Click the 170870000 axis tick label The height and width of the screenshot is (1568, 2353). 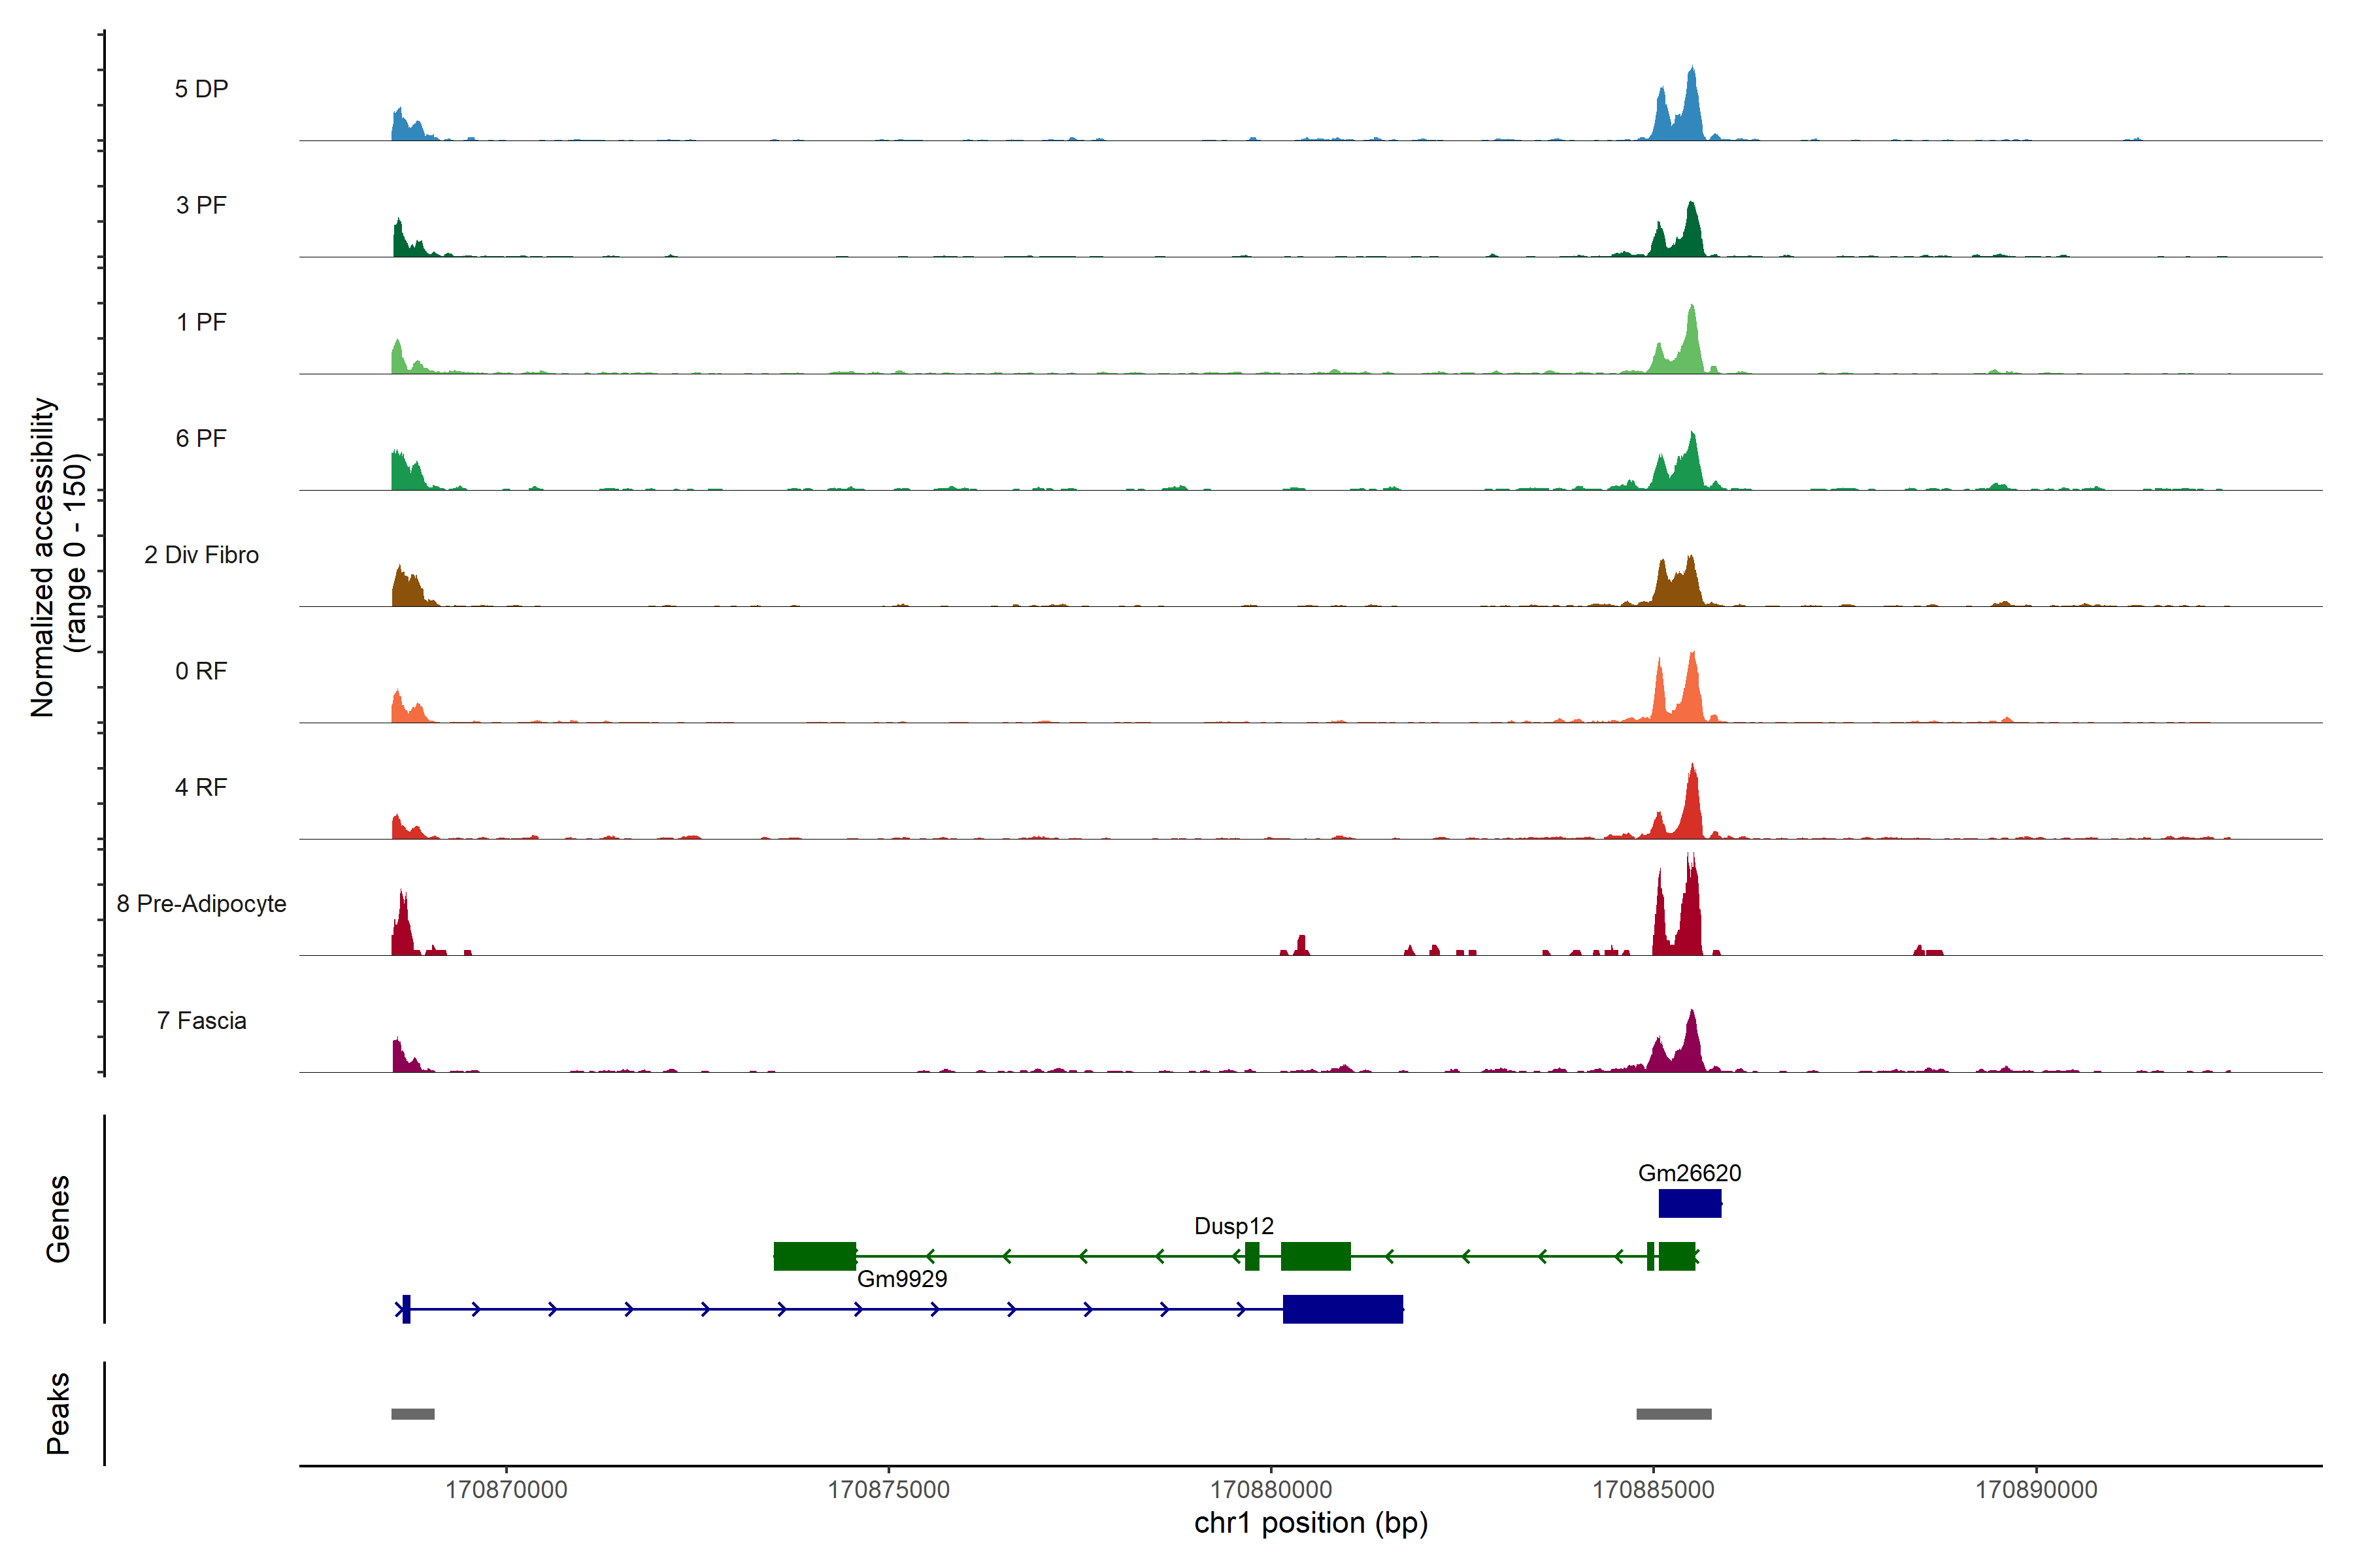506,1490
